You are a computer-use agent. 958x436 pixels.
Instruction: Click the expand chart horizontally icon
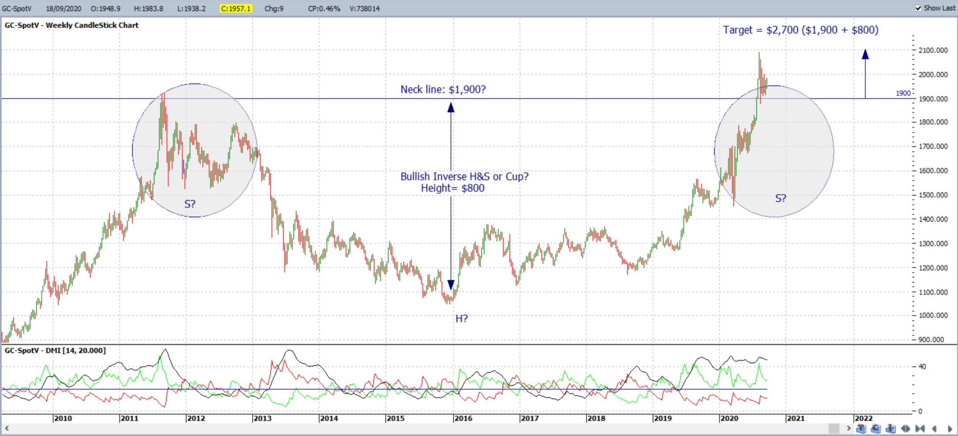coord(906,428)
